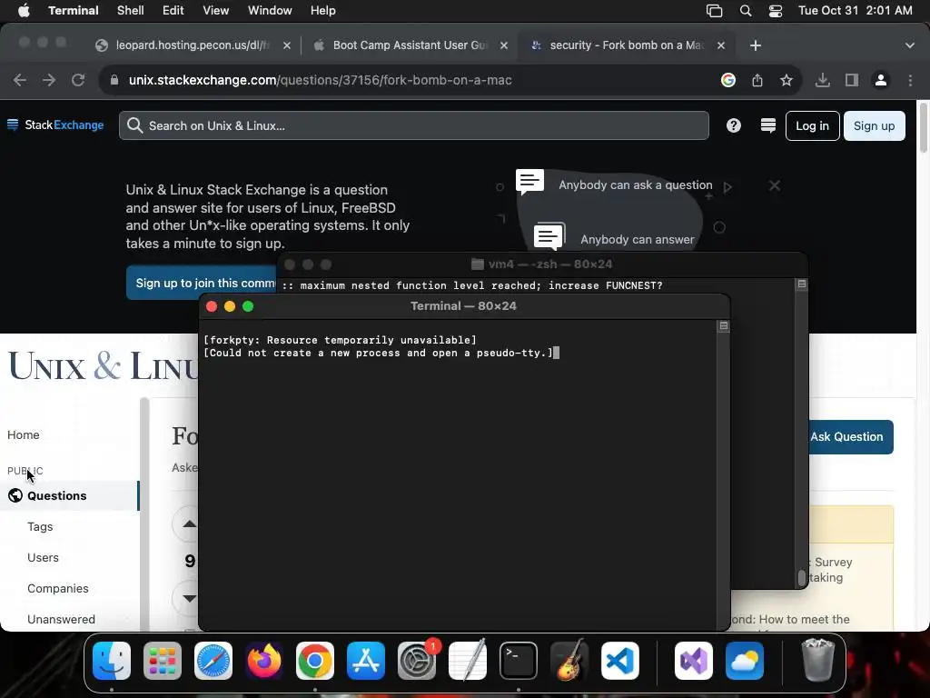
Task: Downvote the question with down arrow
Action: [189, 598]
